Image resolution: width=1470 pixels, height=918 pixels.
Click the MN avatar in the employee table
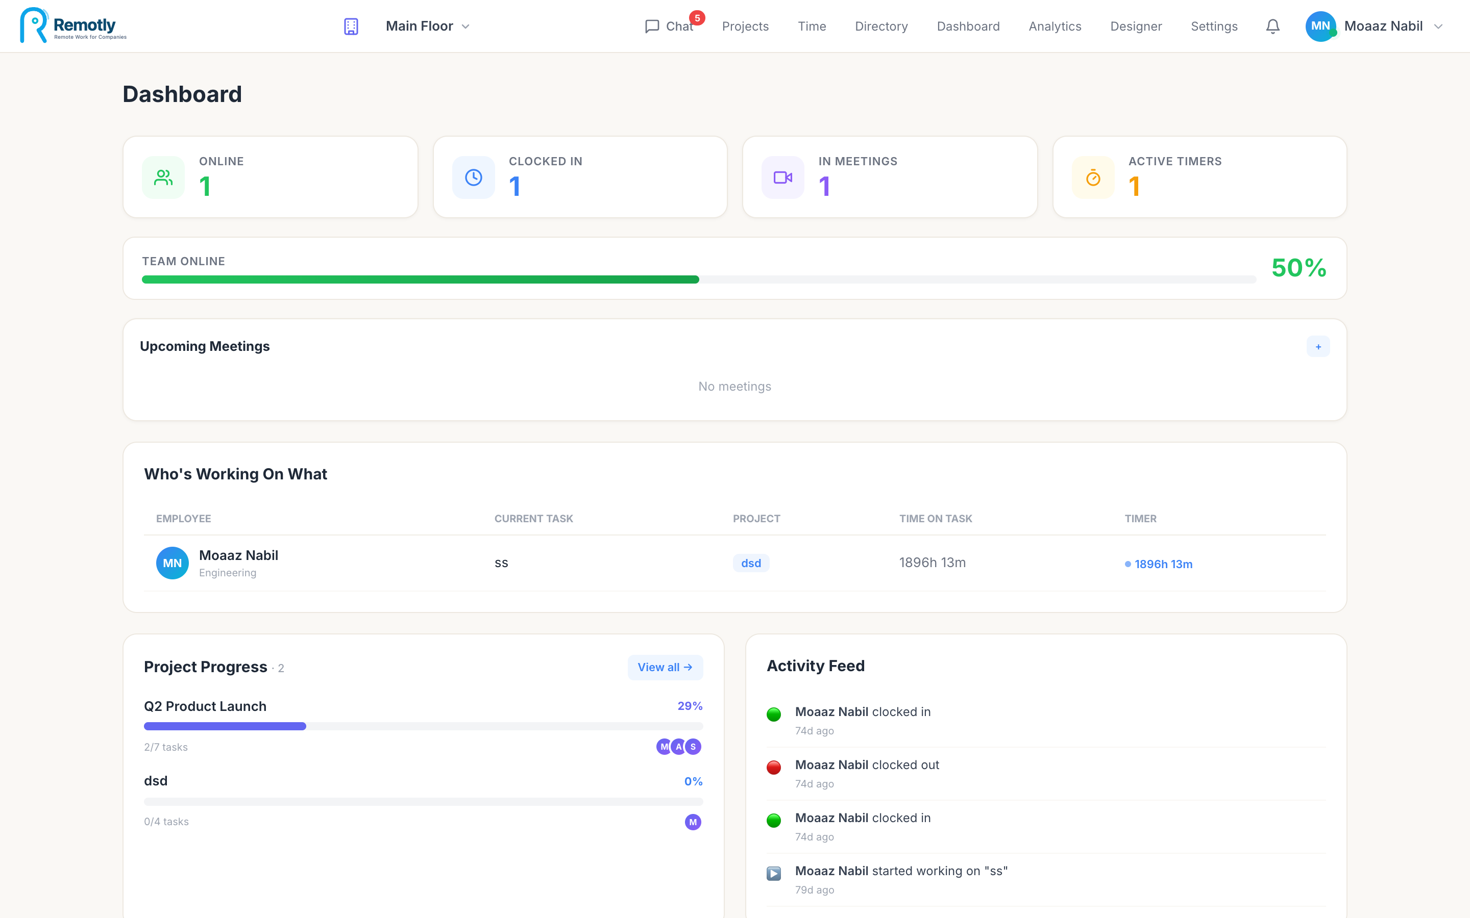pos(172,563)
